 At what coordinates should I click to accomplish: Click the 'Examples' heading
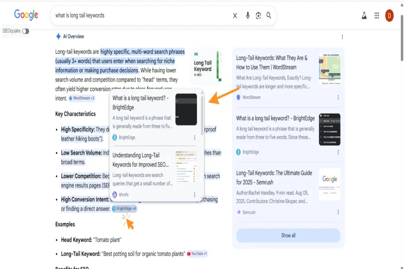pos(65,224)
